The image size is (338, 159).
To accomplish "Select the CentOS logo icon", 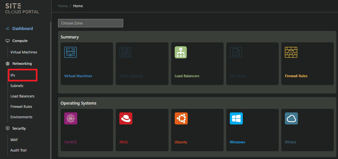I will tap(70, 119).
